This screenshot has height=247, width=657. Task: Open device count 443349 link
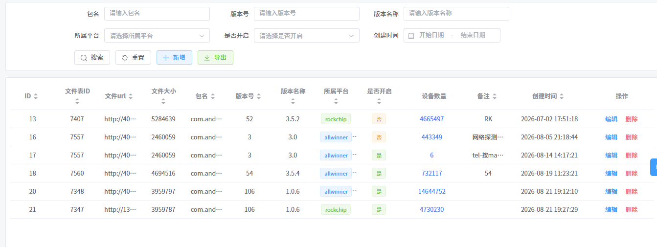coord(432,137)
